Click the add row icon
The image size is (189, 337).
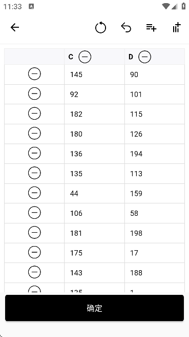[x=151, y=28]
